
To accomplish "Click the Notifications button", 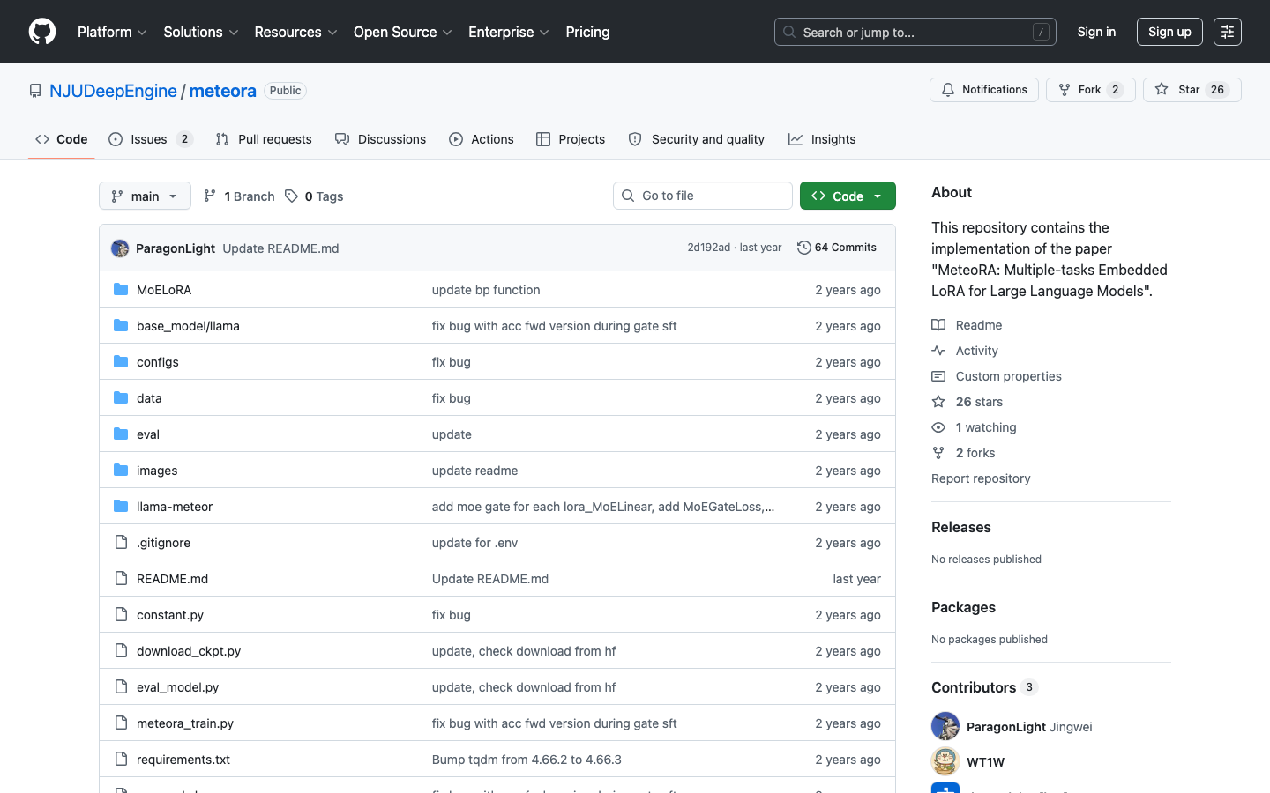I will pyautogui.click(x=984, y=90).
